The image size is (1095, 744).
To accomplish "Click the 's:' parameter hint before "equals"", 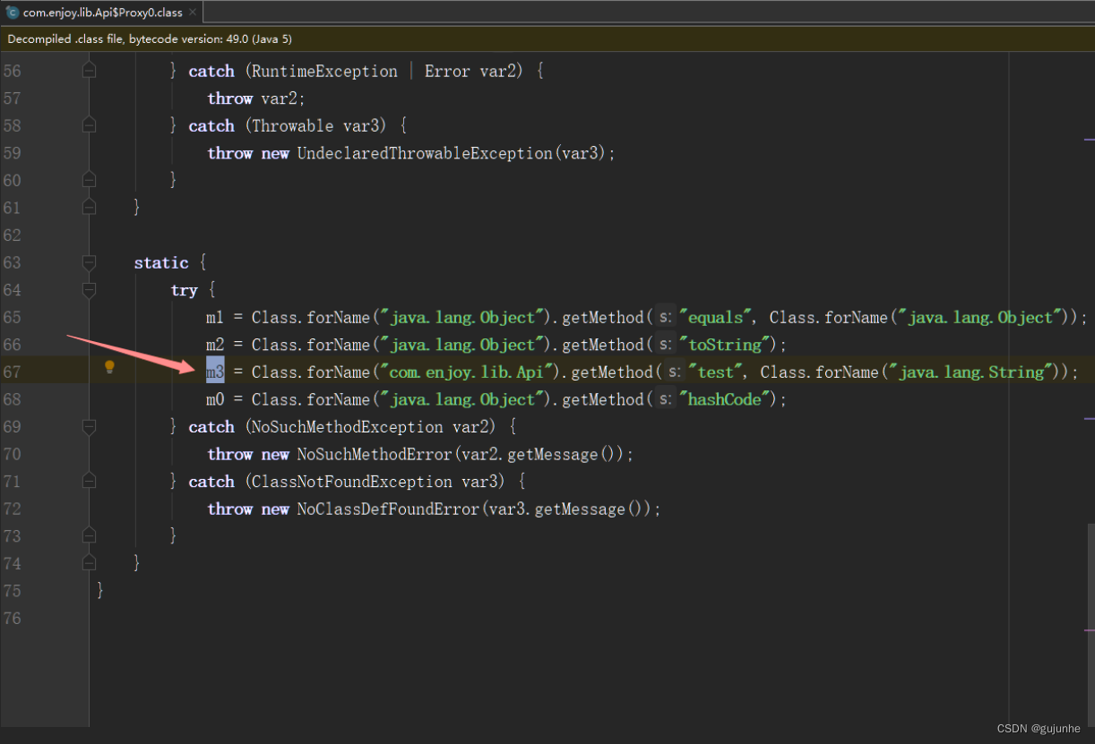I will click(x=666, y=317).
